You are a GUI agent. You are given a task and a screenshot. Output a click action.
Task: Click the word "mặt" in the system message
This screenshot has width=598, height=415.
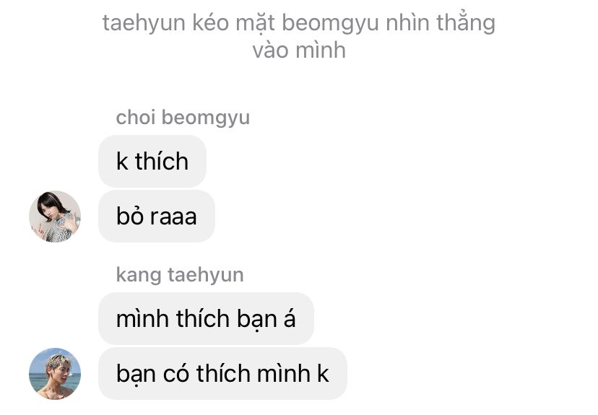(255, 23)
